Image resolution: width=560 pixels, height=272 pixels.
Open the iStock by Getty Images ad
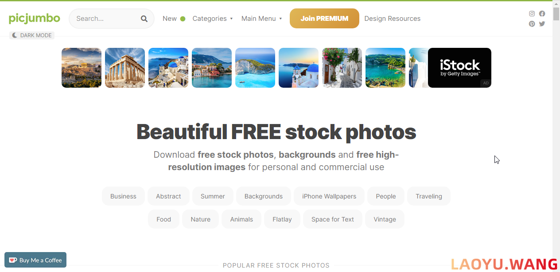click(x=459, y=68)
